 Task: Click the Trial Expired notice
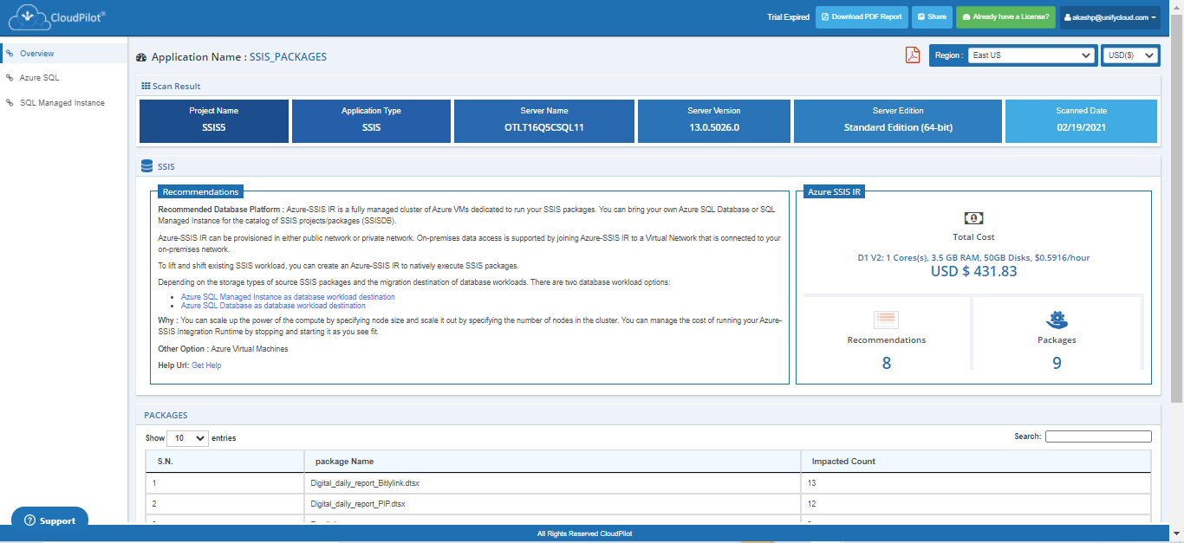(788, 17)
